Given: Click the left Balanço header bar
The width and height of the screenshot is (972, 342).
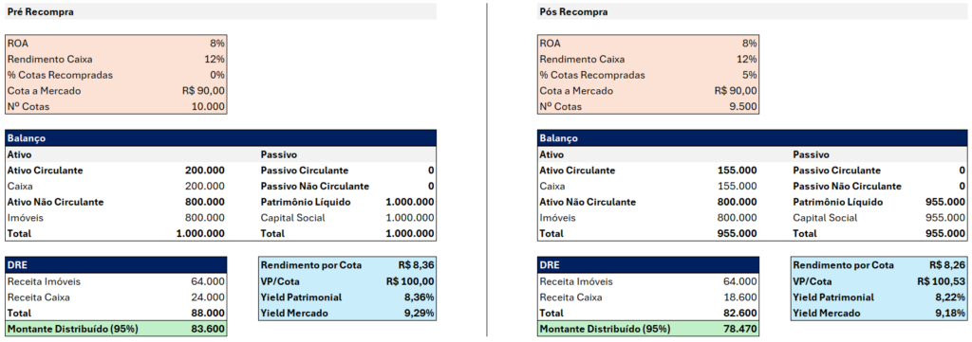Looking at the screenshot, I should pos(220,138).
